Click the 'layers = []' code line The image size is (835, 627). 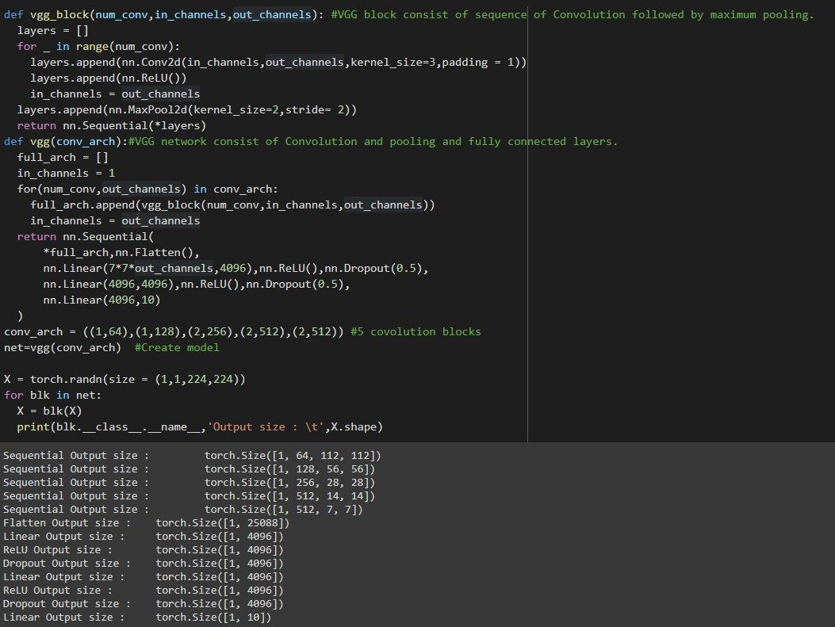click(52, 30)
